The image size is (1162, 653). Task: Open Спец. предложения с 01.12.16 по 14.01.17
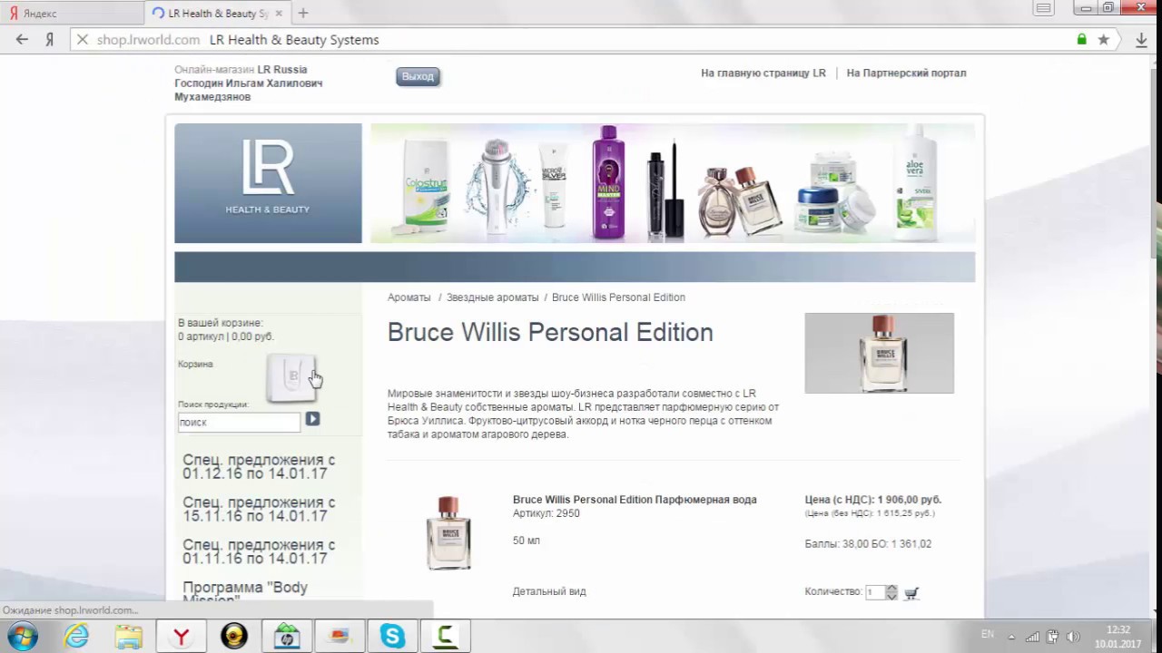pos(259,467)
